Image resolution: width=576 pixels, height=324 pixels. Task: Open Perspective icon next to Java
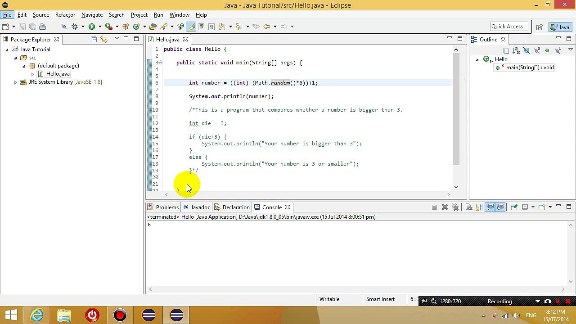click(x=539, y=27)
